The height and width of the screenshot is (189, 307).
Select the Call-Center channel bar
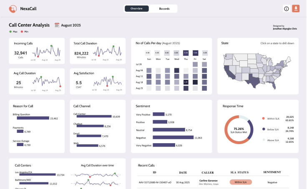94,116
